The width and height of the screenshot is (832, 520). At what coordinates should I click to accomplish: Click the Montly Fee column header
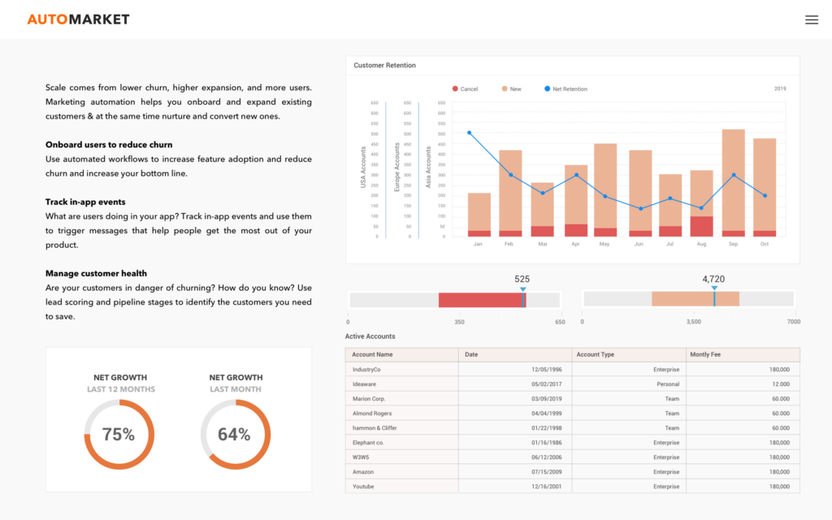(704, 355)
